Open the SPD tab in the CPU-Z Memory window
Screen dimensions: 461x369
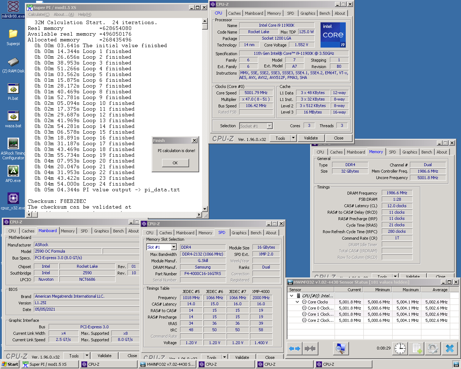click(393, 152)
